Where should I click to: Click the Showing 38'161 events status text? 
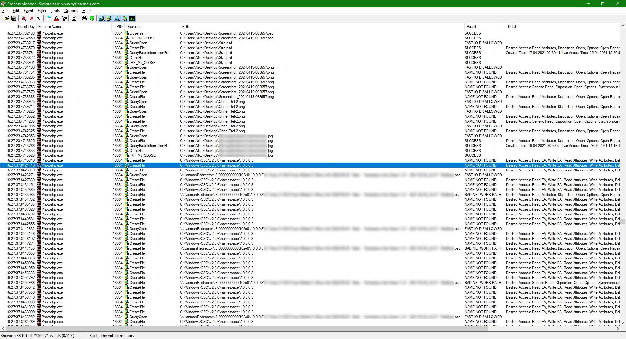(x=37, y=336)
